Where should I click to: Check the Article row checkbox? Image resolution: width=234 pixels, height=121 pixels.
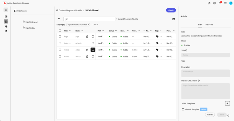[x=60, y=50]
